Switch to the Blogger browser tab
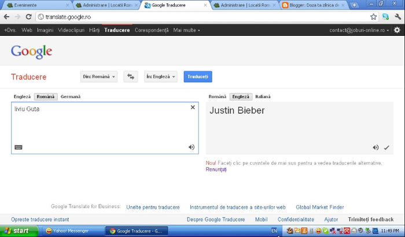This screenshot has height=237, width=405. (x=312, y=5)
